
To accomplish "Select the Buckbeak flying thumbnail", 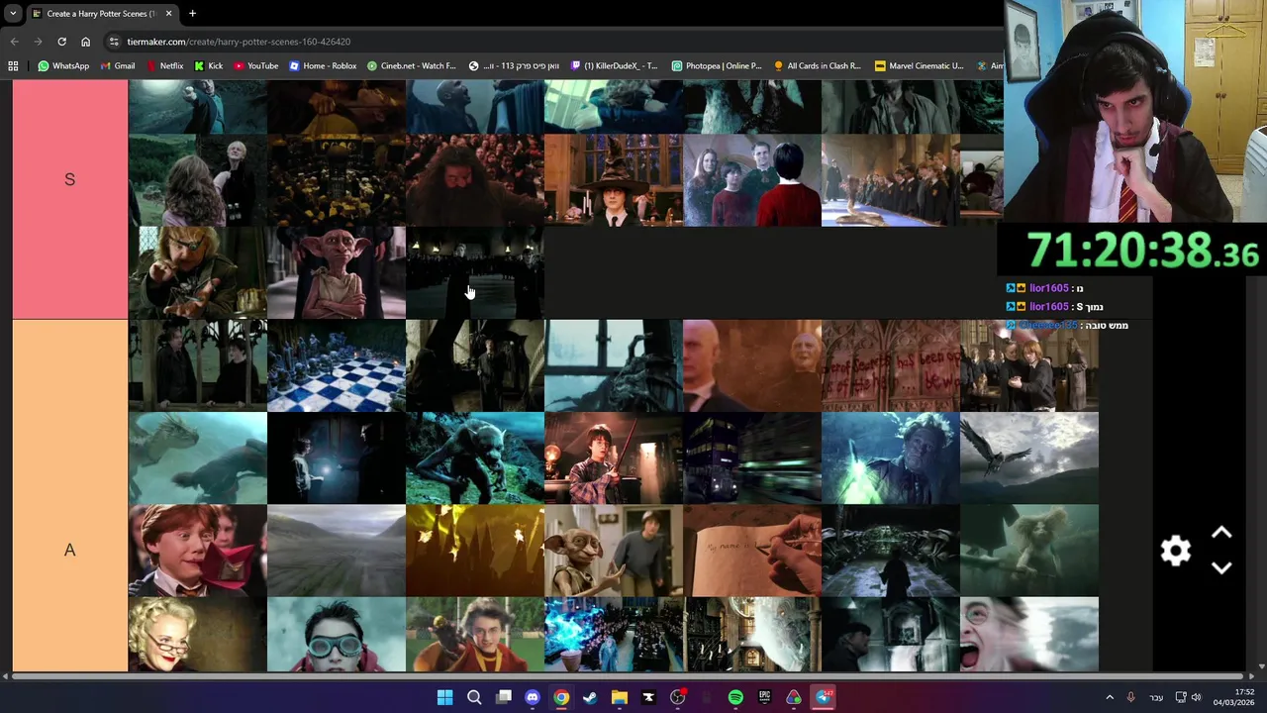I will (x=1029, y=458).
